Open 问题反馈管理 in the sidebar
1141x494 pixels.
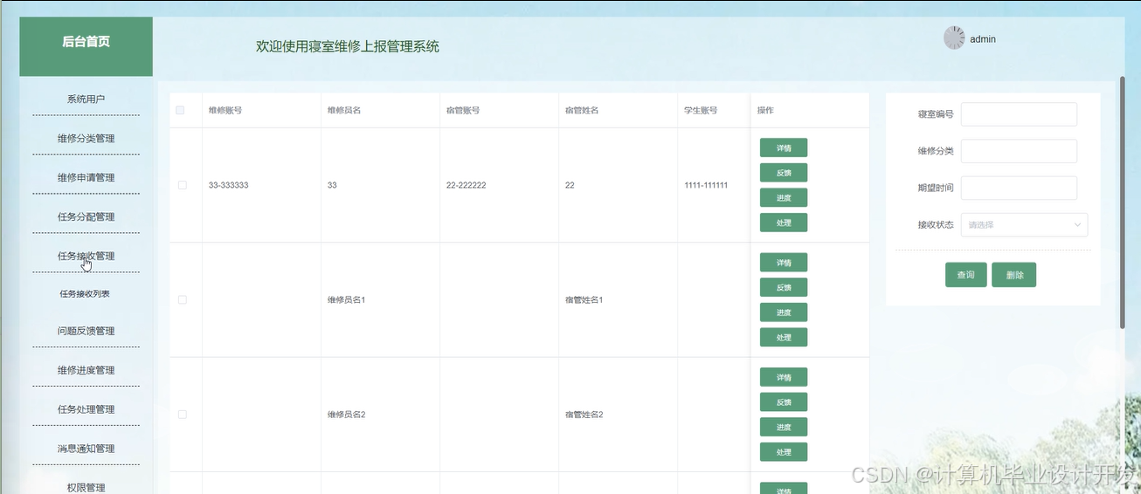click(86, 332)
